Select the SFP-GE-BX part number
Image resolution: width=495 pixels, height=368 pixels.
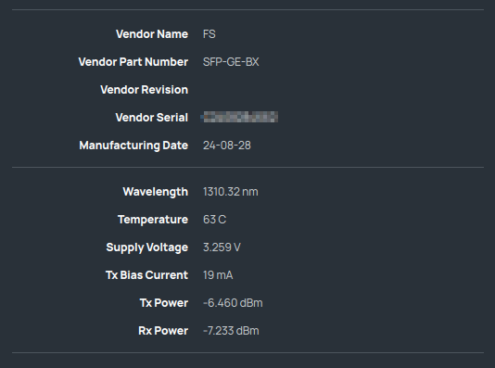(x=231, y=62)
